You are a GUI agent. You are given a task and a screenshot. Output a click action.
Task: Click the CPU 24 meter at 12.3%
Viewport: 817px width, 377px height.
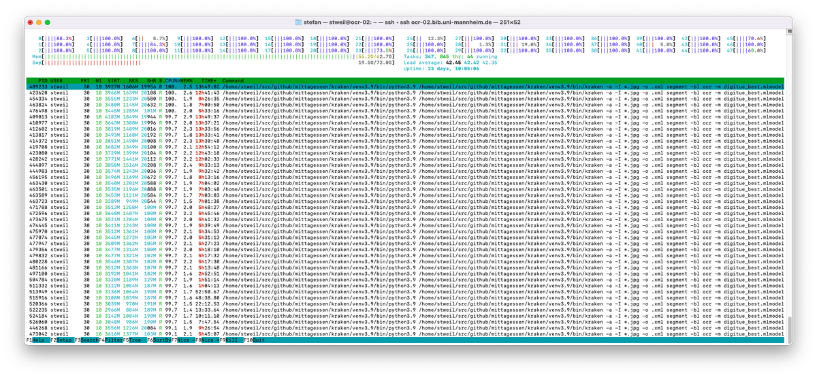coord(426,38)
